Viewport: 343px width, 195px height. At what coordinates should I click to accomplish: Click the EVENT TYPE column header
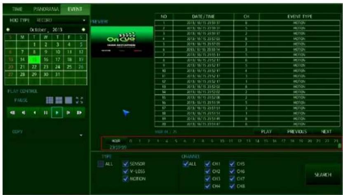(x=300, y=16)
